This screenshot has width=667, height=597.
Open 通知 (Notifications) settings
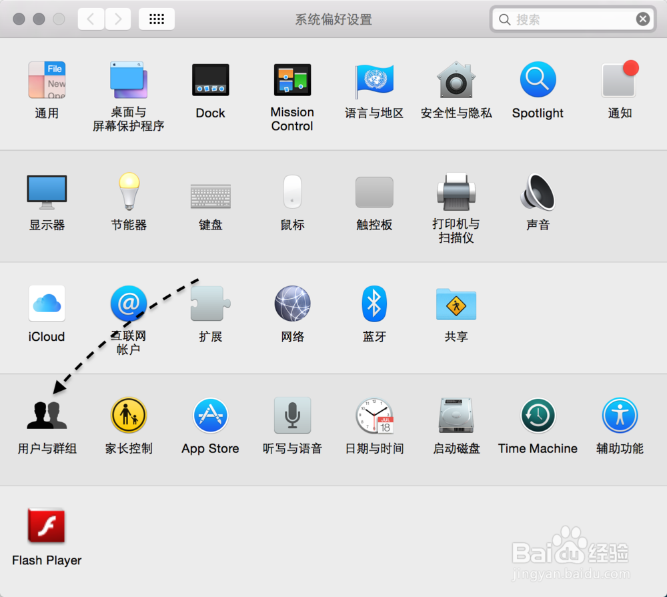click(x=619, y=80)
